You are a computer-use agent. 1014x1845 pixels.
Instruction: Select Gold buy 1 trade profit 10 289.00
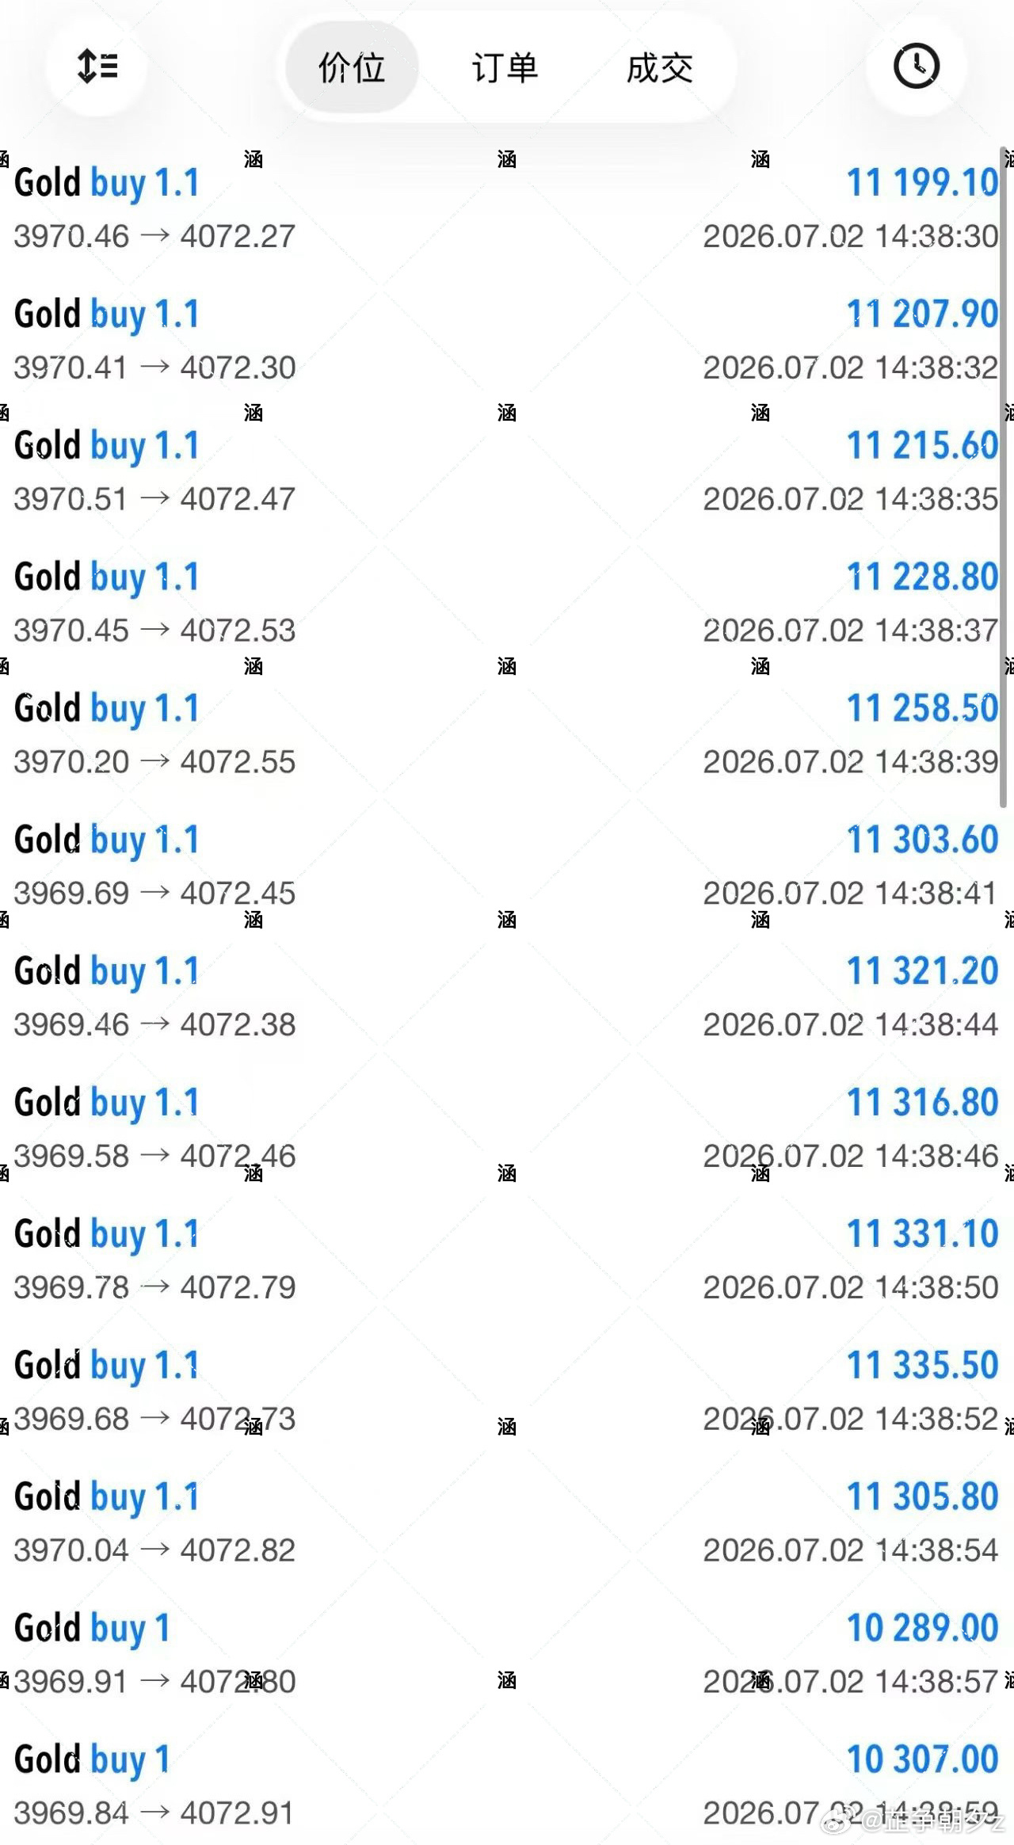click(x=507, y=1655)
